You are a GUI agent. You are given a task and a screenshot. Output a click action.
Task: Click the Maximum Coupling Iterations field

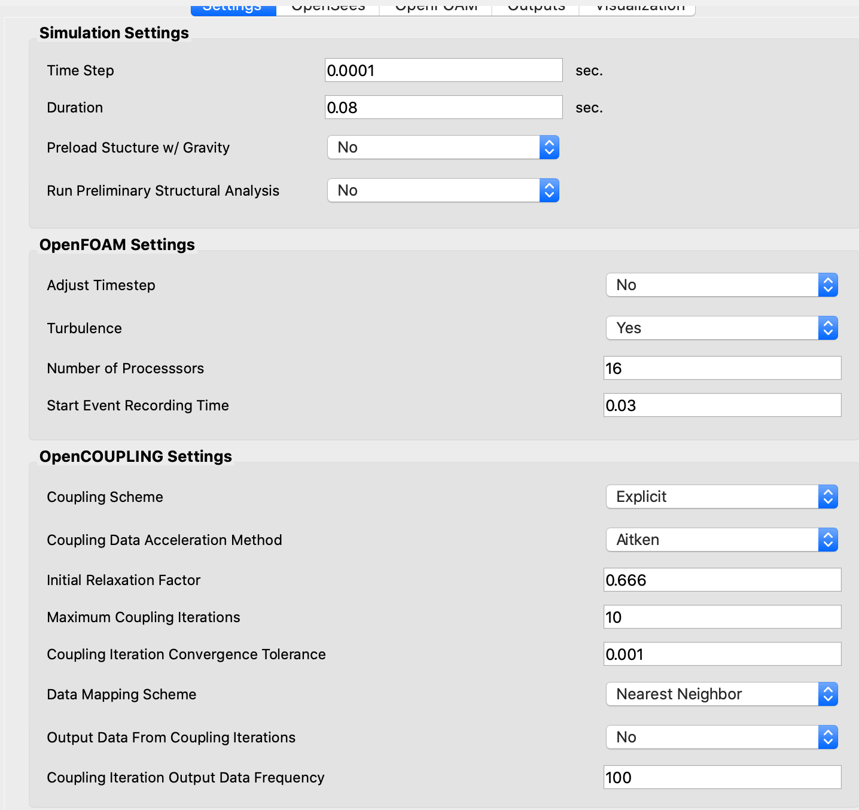click(722, 617)
